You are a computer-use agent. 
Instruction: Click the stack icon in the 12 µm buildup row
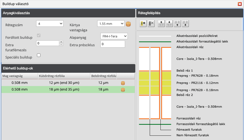point(123,83)
